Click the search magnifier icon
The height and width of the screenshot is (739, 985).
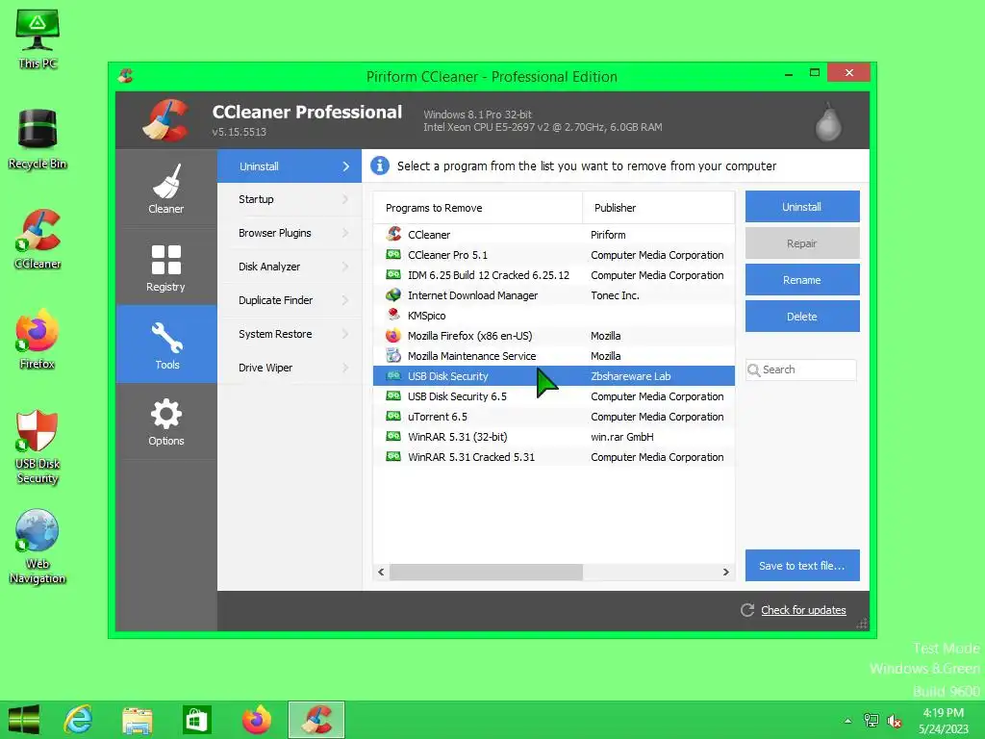pos(754,370)
